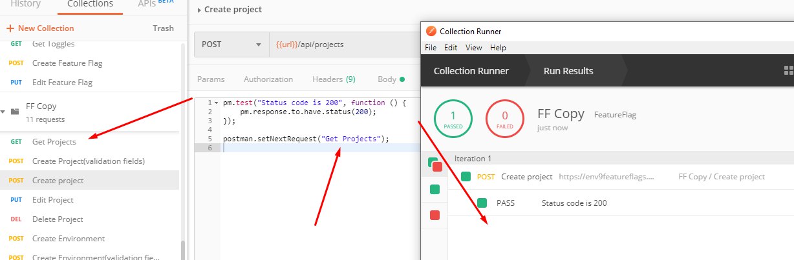Click the FeatureFlag environment label
794x260 pixels.
point(615,115)
